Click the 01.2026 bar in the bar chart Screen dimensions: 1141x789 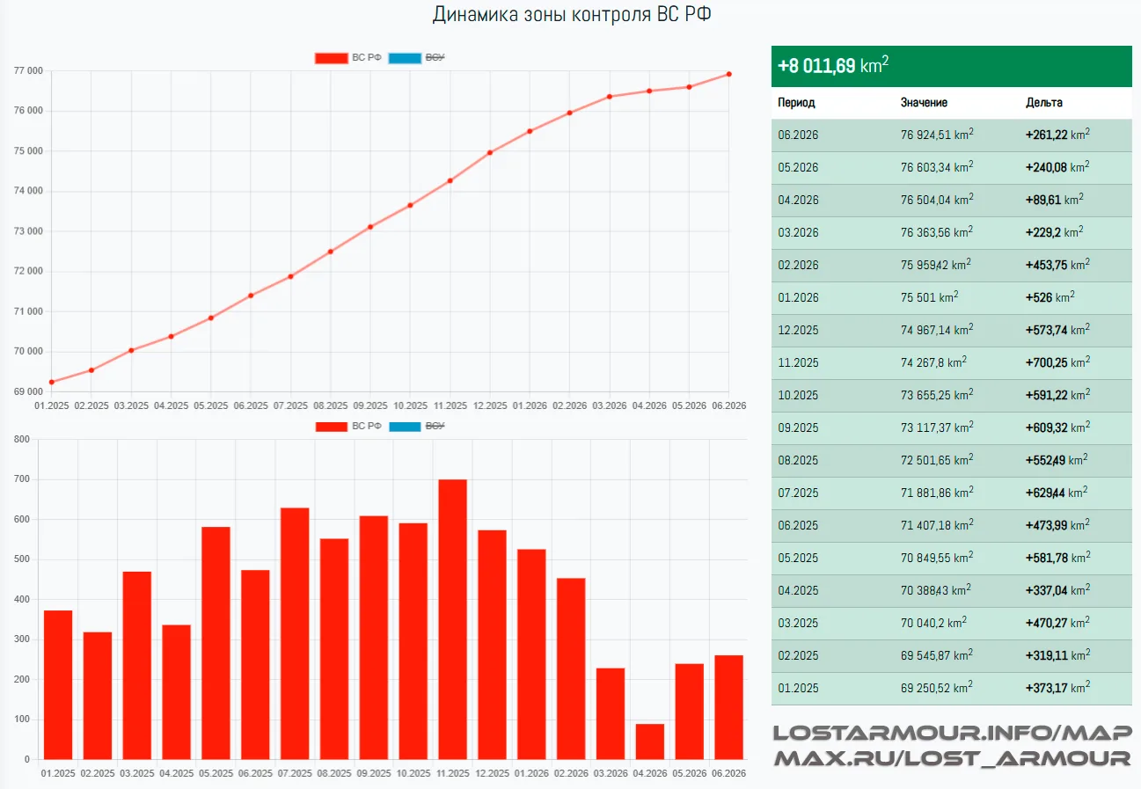pos(532,654)
